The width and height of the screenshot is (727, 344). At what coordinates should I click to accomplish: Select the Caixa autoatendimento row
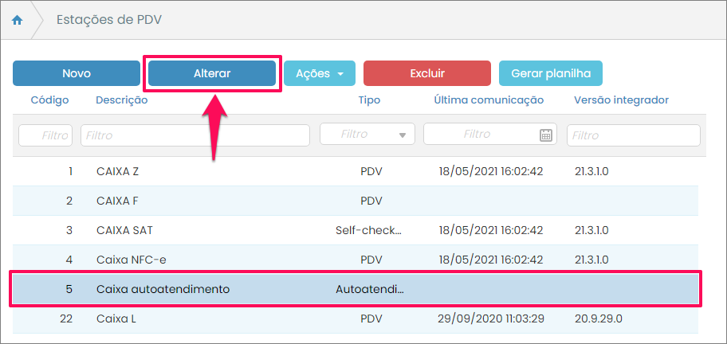tap(239, 289)
